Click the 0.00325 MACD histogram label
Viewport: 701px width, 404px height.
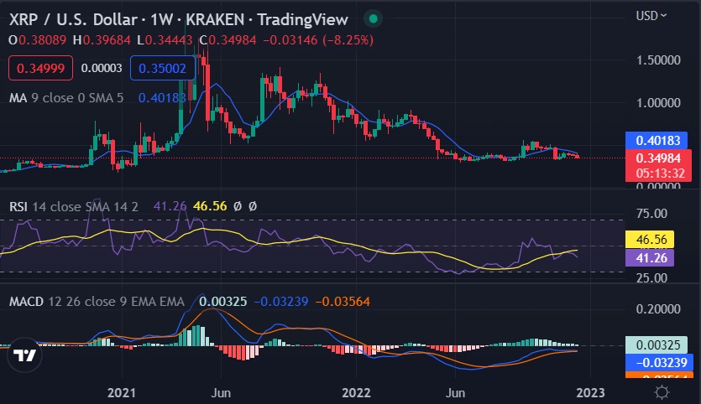[657, 345]
